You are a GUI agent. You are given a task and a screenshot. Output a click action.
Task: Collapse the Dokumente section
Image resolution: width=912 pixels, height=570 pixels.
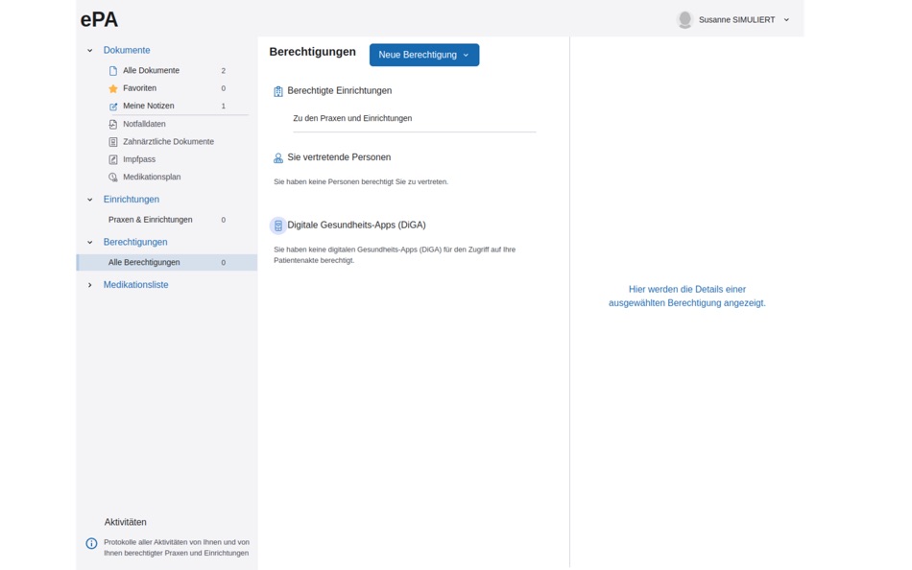tap(89, 50)
